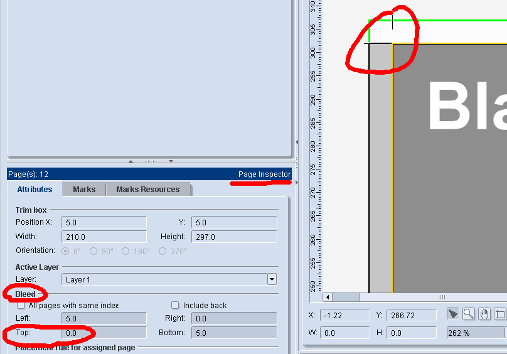Click the Page(s): 12 header text
This screenshot has width=507, height=354.
tap(28, 174)
